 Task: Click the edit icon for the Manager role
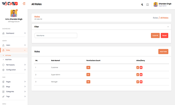[x=137, y=82]
